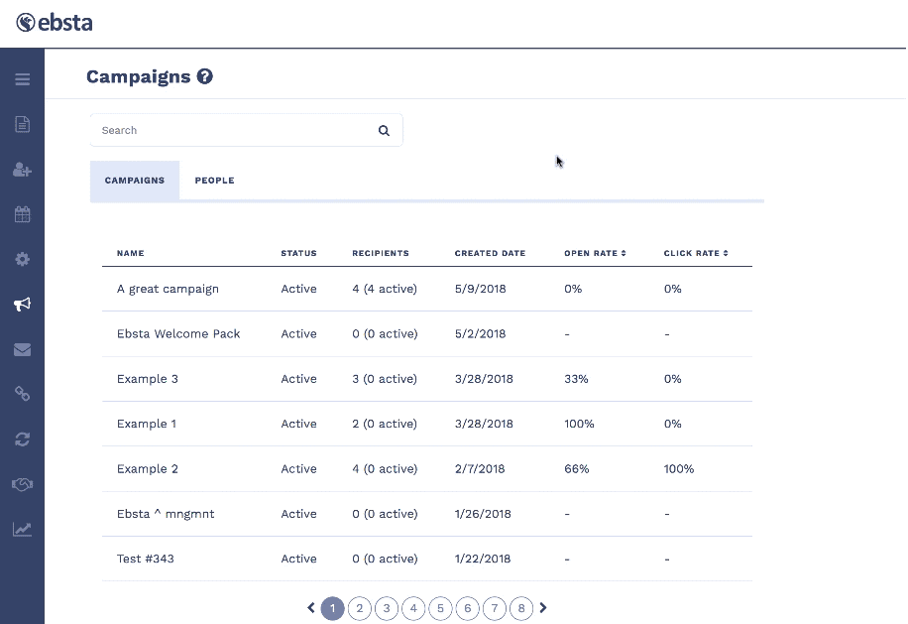
Task: Open the hamburger menu in sidebar
Action: point(22,79)
